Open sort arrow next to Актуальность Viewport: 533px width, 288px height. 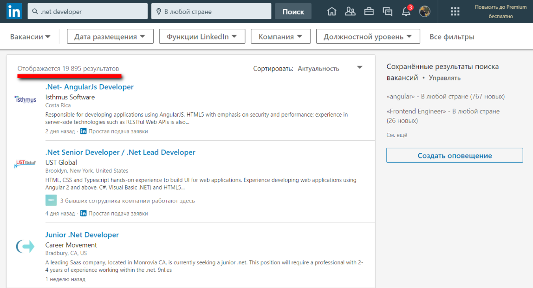(360, 68)
